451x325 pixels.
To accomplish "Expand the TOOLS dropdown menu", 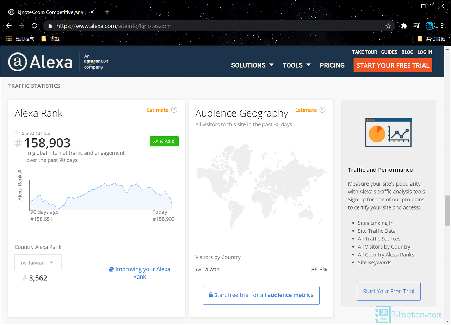I will [x=297, y=65].
